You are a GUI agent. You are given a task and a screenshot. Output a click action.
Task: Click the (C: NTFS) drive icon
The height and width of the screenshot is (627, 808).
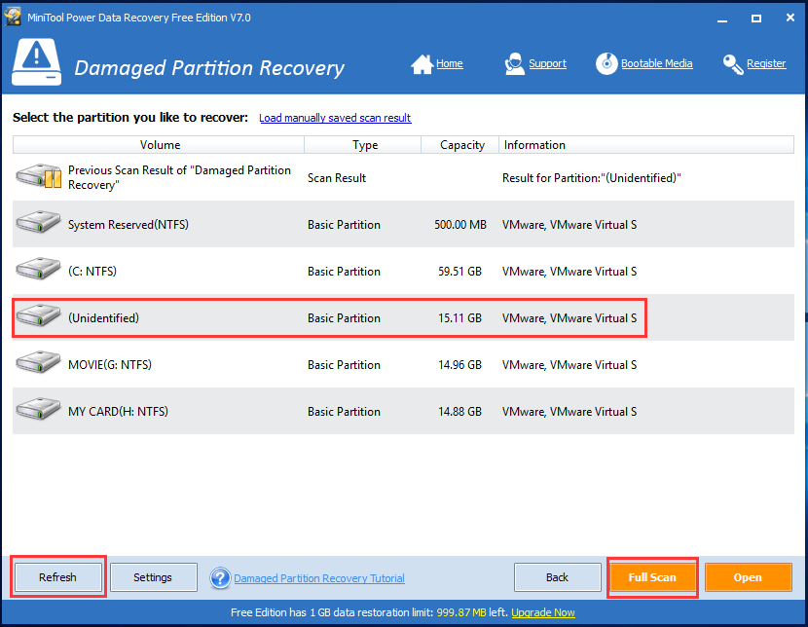38,269
